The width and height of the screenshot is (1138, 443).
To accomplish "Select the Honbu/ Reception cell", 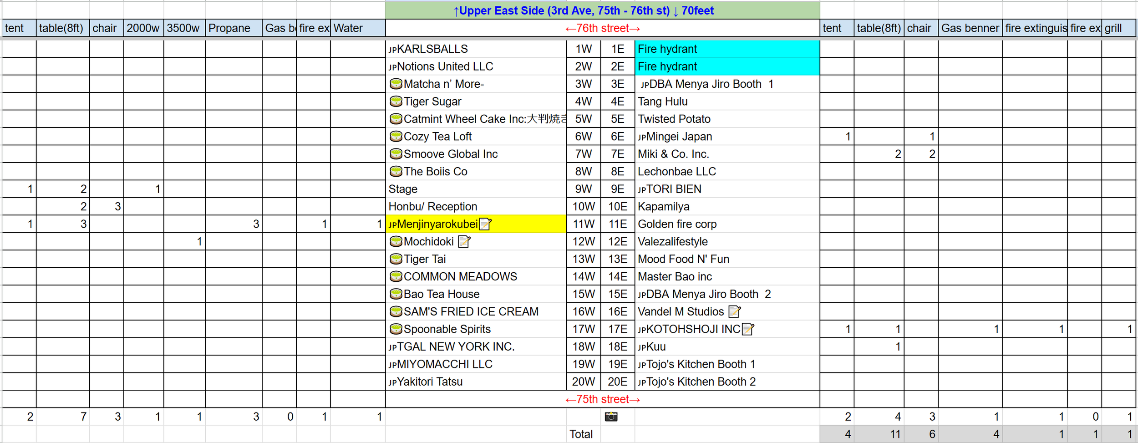I will pos(476,206).
